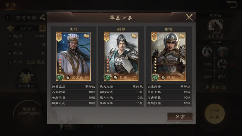Click the 預備役 reserve troops gauge
The image size is (242, 136).
tap(29, 111)
